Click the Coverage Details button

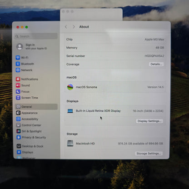coord(156,64)
